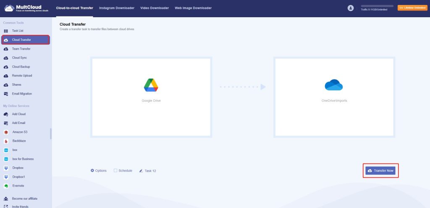
Task: Enable the Schedule checkbox
Action: (x=115, y=171)
